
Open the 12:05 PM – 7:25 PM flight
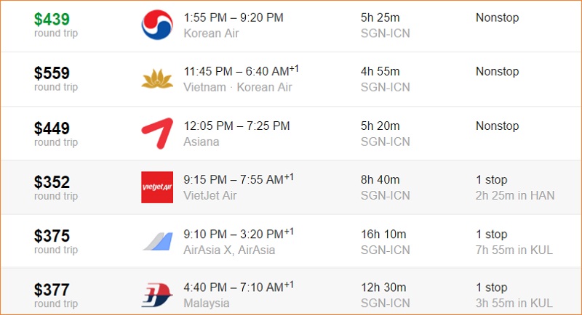tap(236, 126)
